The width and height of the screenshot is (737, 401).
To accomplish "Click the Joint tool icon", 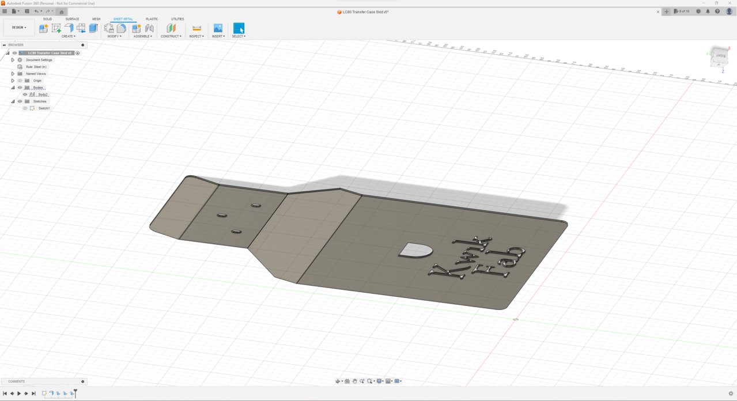I will [149, 28].
